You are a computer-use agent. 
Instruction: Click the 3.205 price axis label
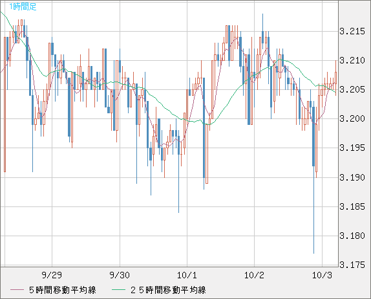[x=352, y=89]
